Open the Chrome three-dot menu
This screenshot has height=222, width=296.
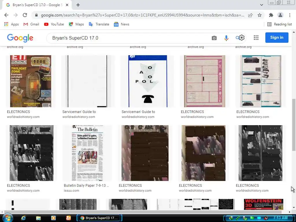point(290,15)
